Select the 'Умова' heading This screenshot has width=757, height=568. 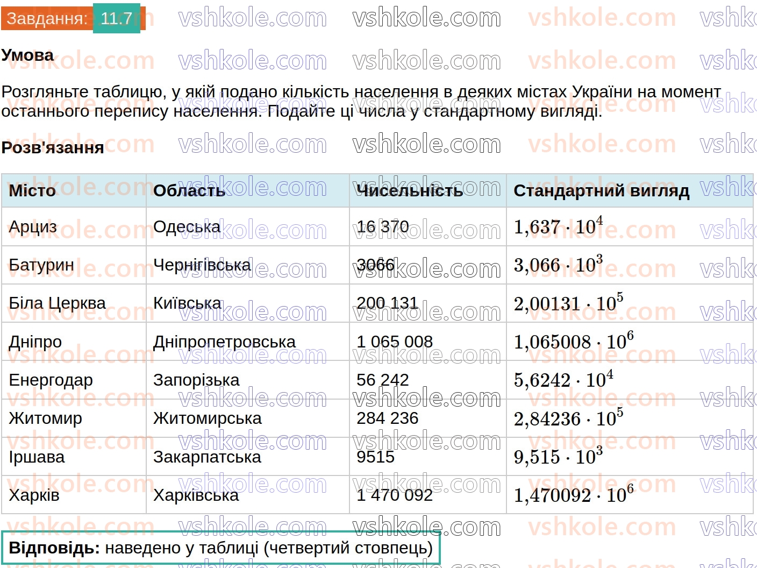pyautogui.click(x=27, y=55)
